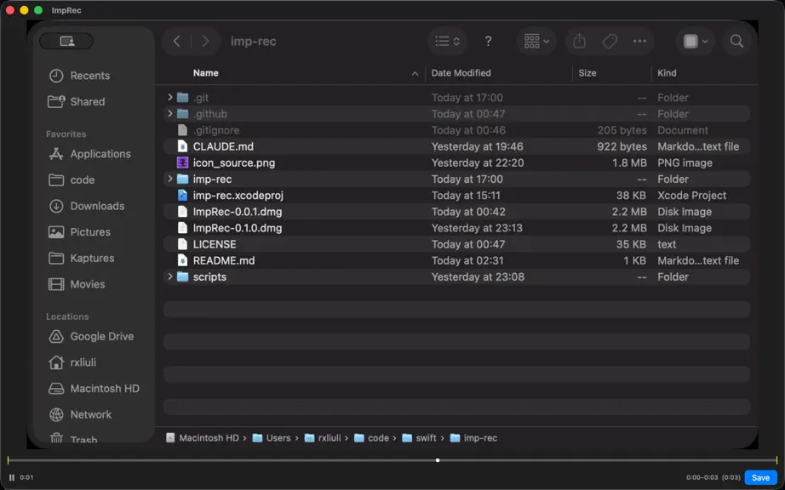
Task: Click the .git folder name
Action: click(x=201, y=98)
